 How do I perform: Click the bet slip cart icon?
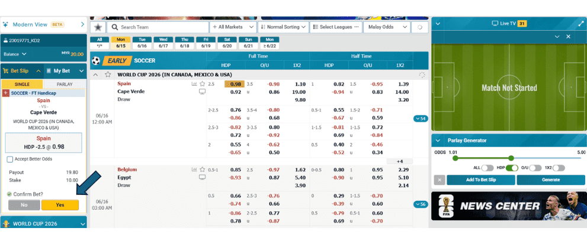pyautogui.click(x=6, y=71)
